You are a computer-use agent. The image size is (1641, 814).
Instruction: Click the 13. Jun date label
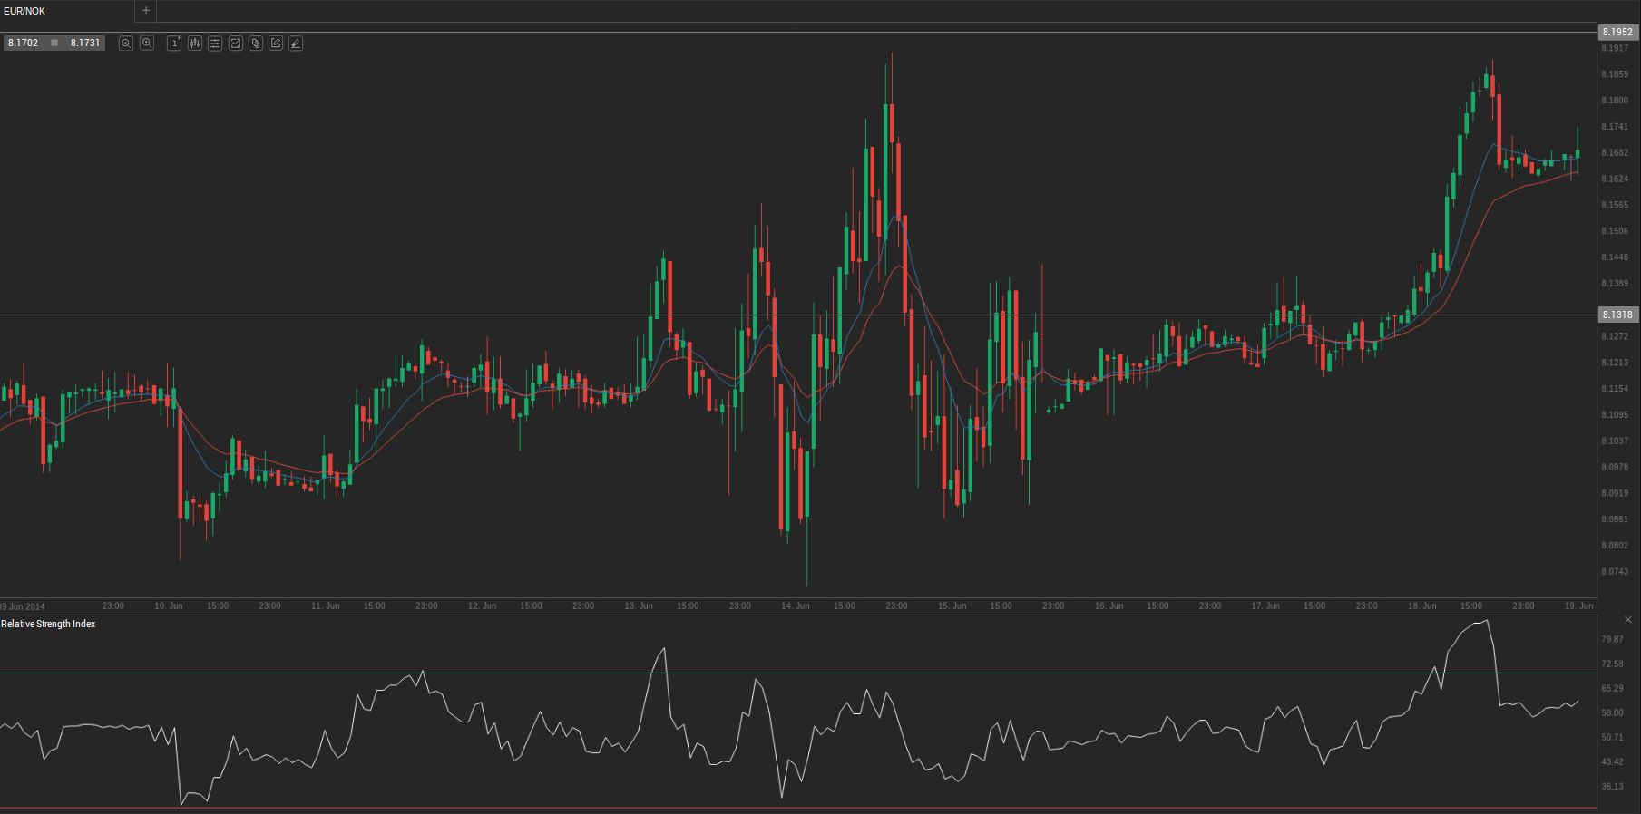pos(639,606)
